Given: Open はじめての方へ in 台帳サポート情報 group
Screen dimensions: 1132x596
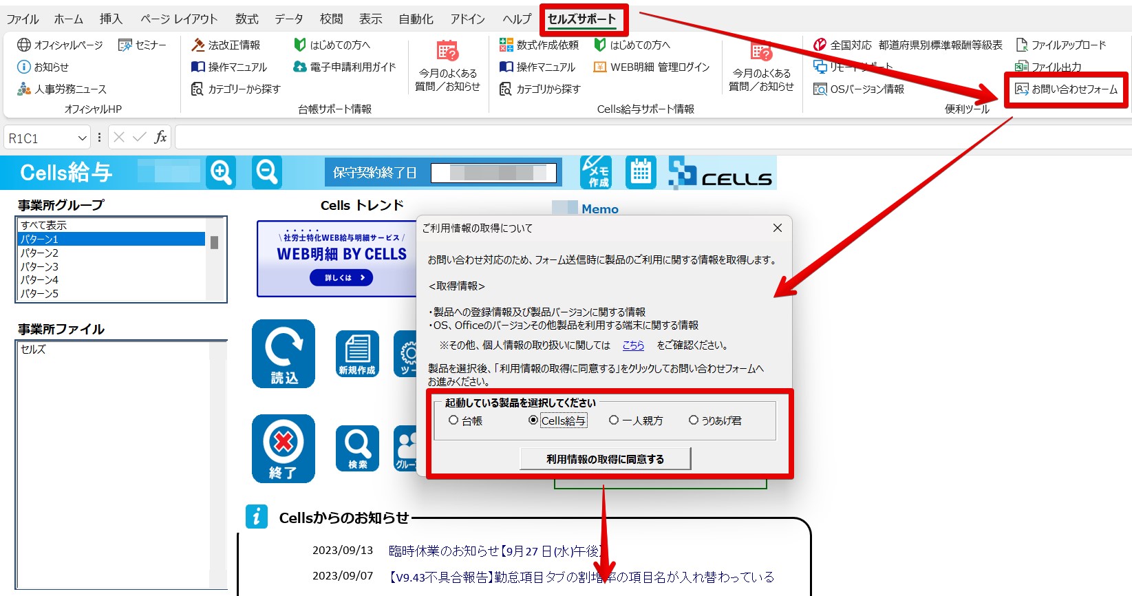Looking at the screenshot, I should point(332,45).
